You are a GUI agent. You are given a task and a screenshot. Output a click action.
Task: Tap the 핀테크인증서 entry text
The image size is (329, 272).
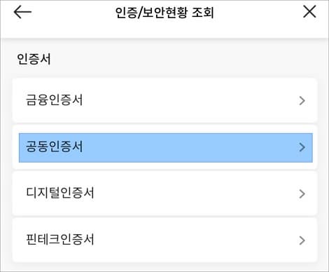[x=60, y=240]
